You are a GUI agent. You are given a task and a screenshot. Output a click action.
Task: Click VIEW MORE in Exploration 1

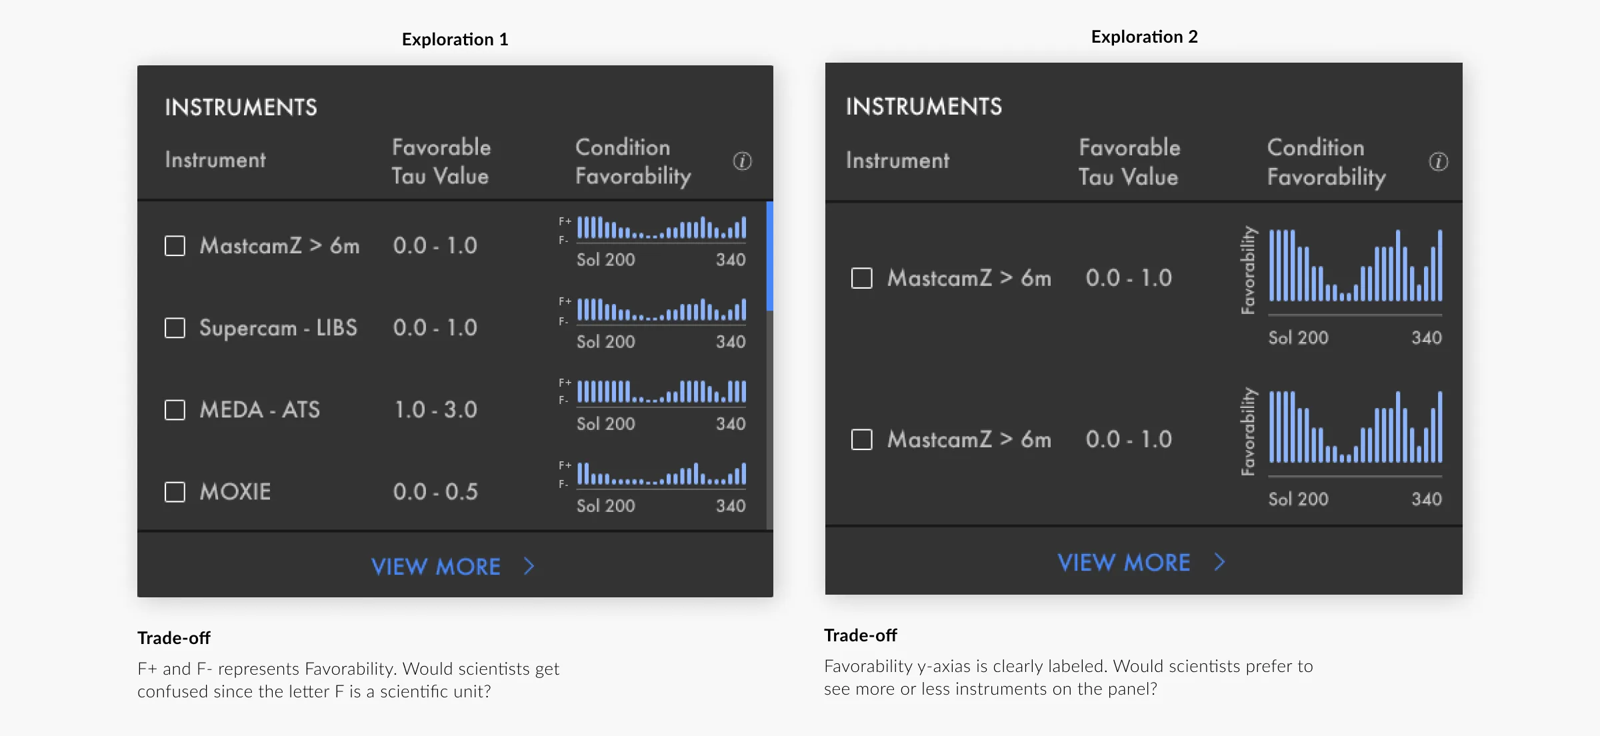(x=437, y=566)
